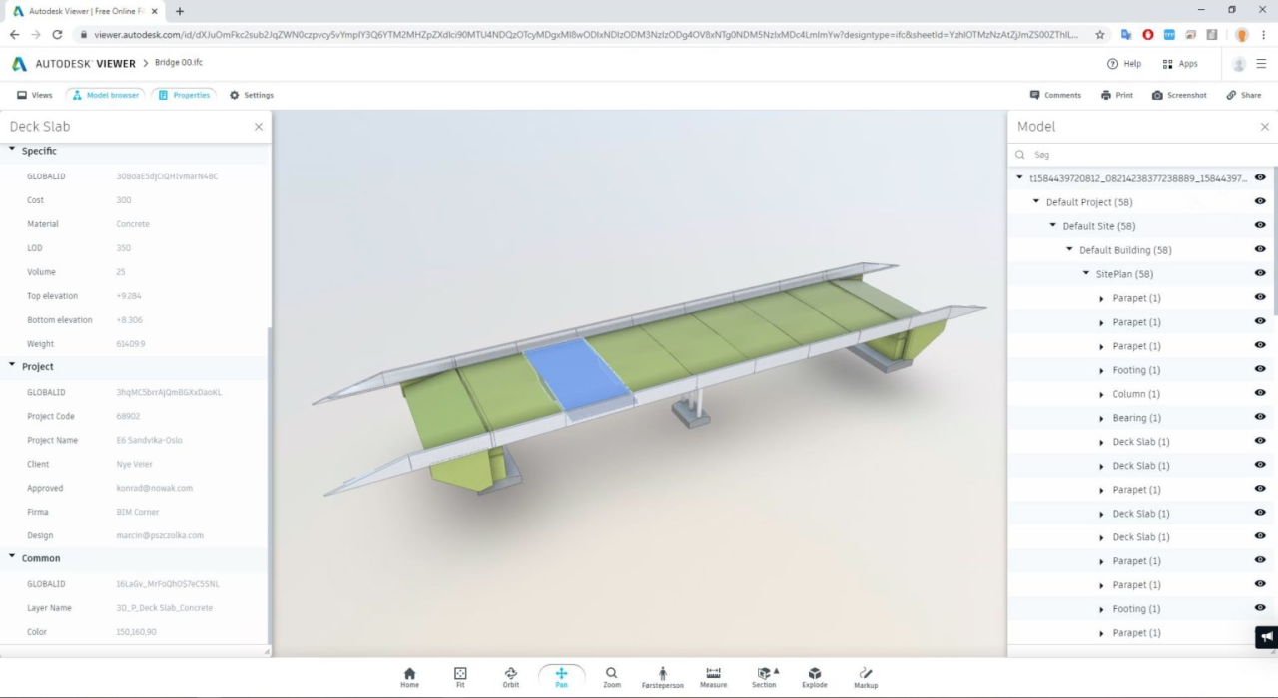Hide the Column element using eye icon
This screenshot has width=1278, height=698.
click(1260, 394)
